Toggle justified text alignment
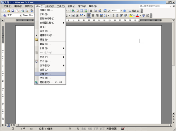The image size is (176, 131). (89, 15)
